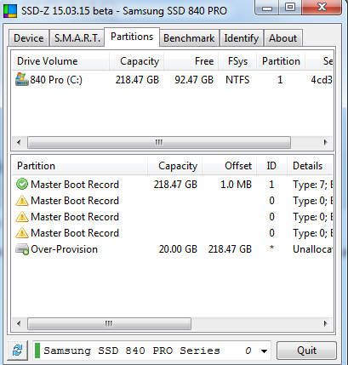Click the 92.47 GB free space value
Viewport: 348px width, 365px height.
[x=194, y=80]
